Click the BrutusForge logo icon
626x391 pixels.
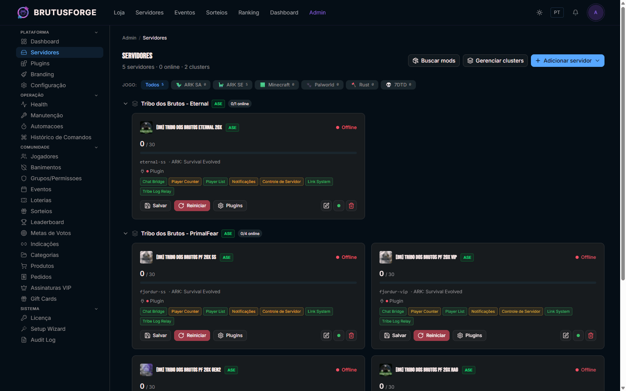click(23, 13)
